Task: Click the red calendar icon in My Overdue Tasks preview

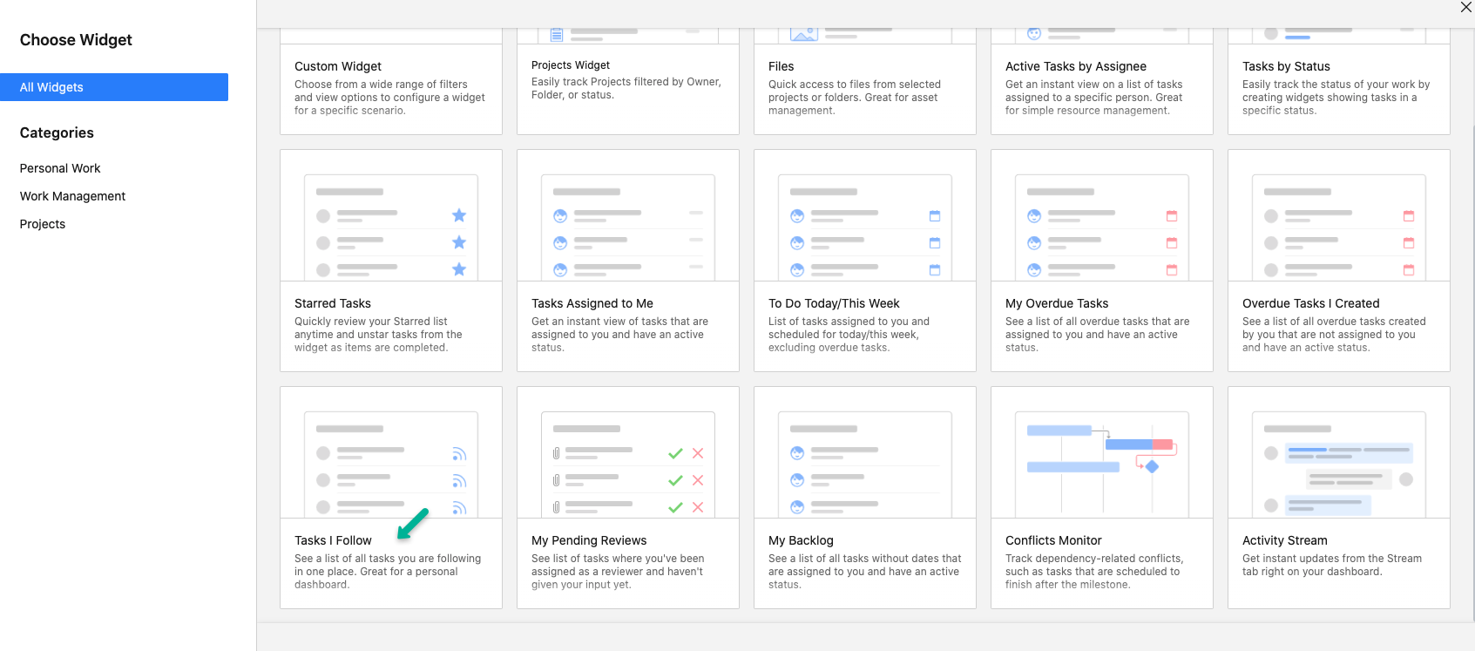Action: (1172, 216)
